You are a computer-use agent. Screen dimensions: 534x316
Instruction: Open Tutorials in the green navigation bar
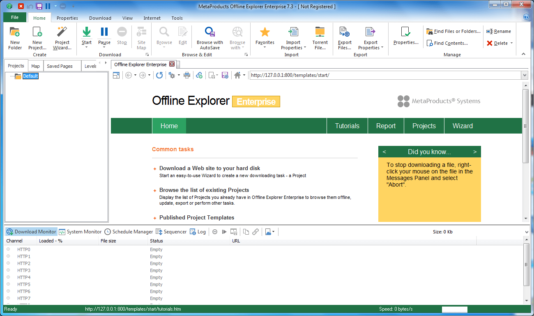click(x=347, y=126)
